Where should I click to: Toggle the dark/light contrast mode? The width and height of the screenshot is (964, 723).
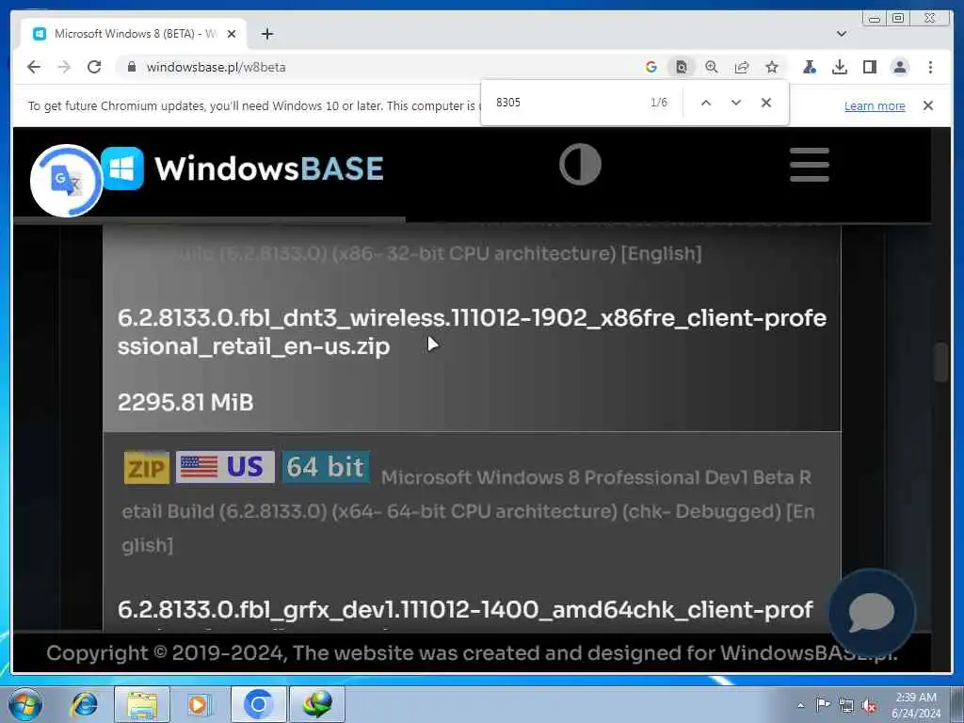[x=580, y=164]
